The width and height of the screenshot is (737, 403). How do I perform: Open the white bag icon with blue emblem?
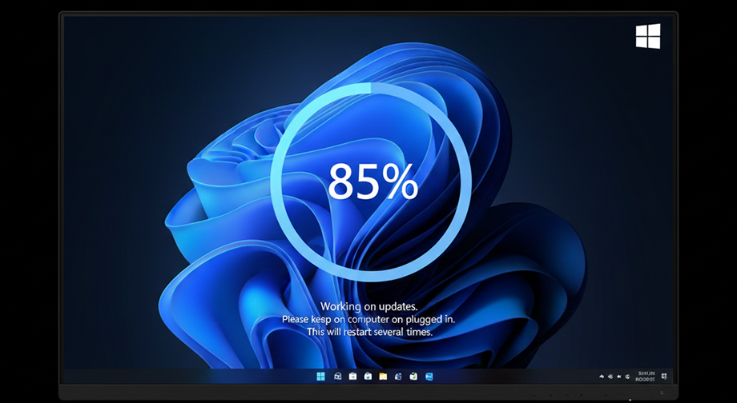pos(368,377)
